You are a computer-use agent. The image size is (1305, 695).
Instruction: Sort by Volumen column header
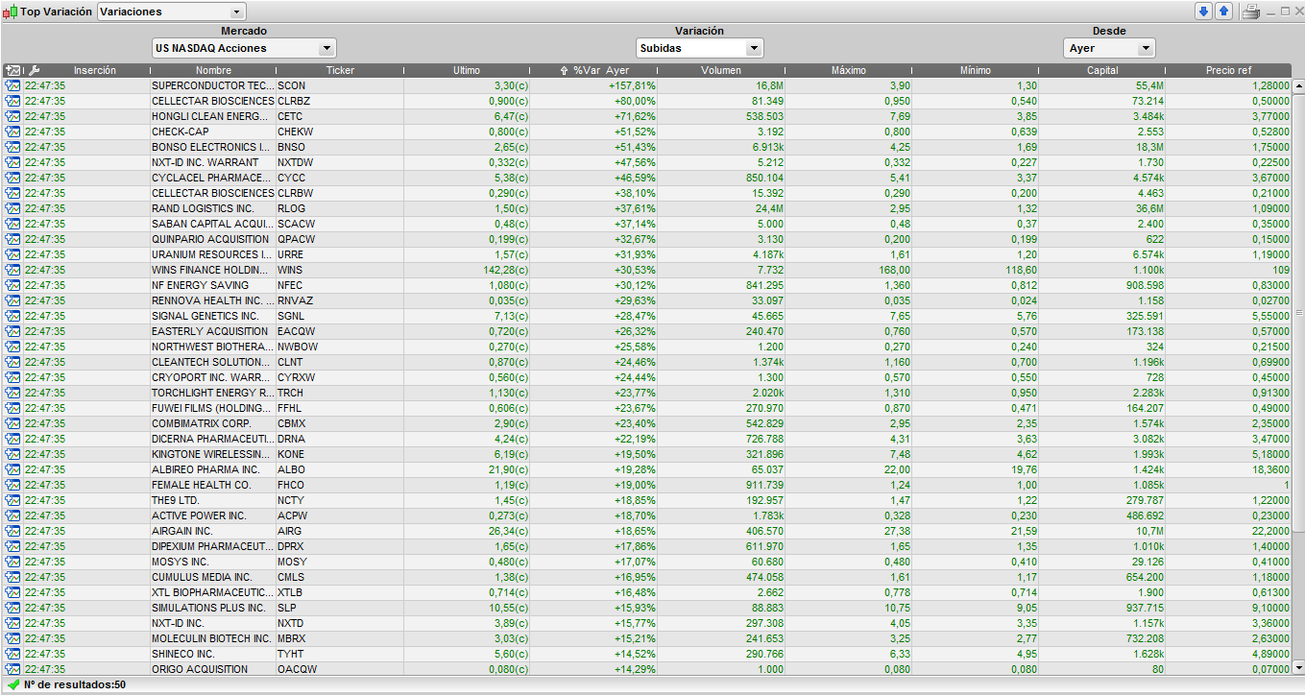coord(721,70)
